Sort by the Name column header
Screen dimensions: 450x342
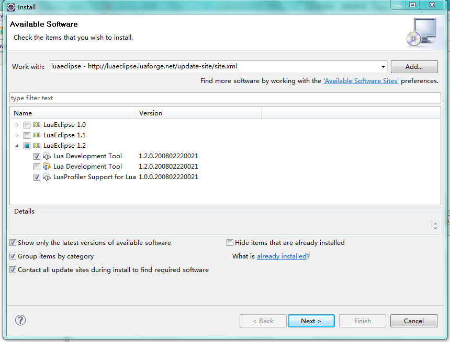pyautogui.click(x=73, y=113)
